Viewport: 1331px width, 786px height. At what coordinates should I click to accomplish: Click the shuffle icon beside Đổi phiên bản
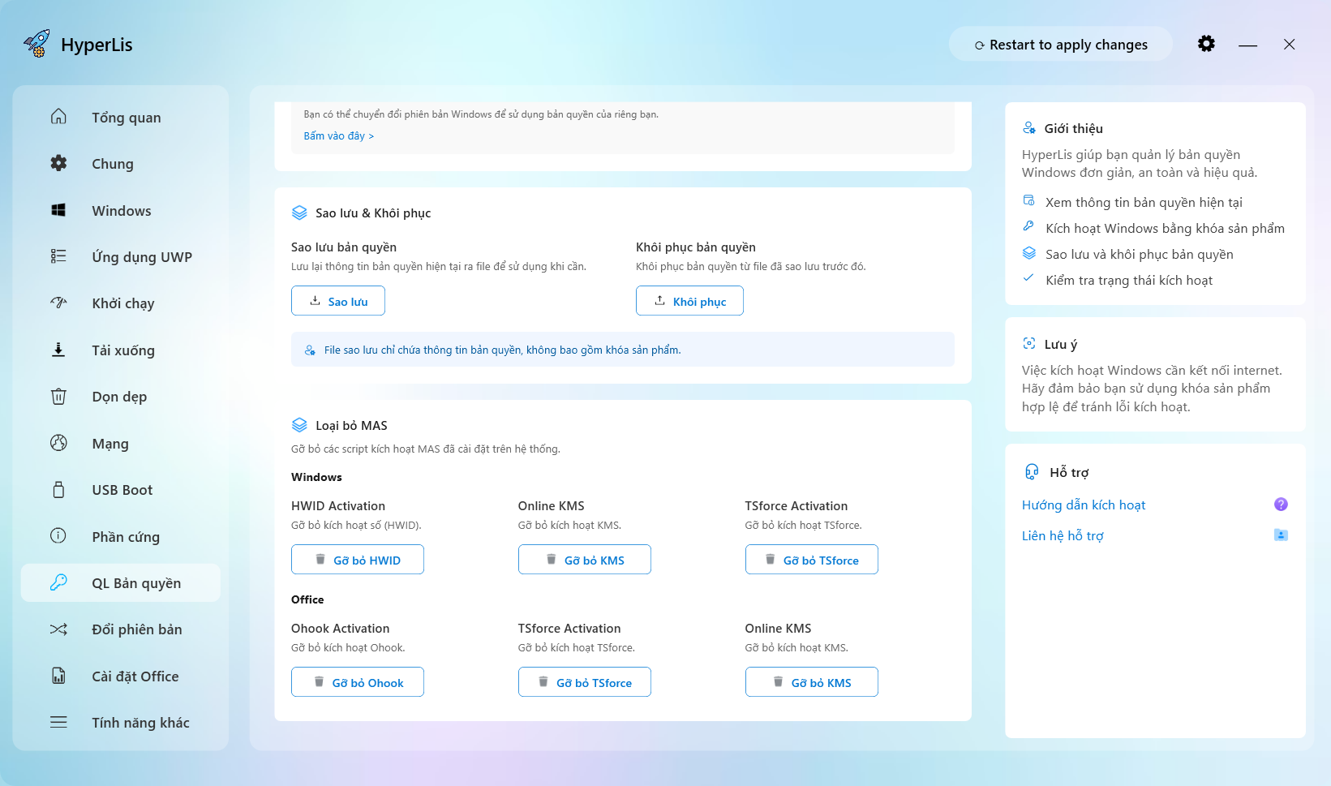pyautogui.click(x=58, y=629)
